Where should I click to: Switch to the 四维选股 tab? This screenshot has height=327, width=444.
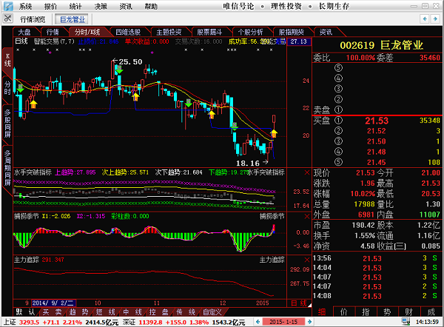coord(128,32)
